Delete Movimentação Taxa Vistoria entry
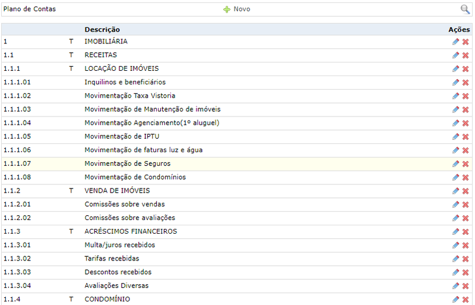The width and height of the screenshot is (475, 305). (465, 96)
